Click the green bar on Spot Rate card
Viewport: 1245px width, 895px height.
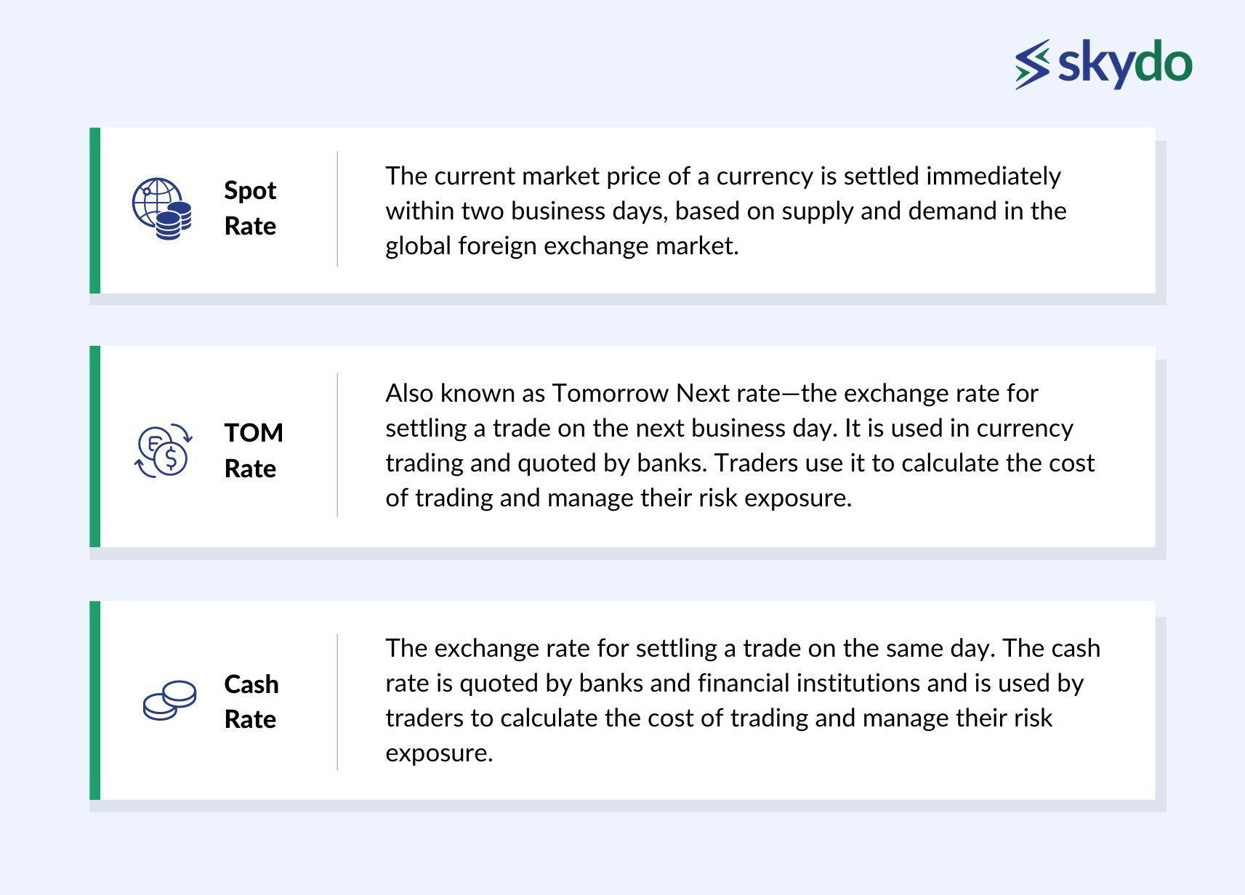coord(94,211)
